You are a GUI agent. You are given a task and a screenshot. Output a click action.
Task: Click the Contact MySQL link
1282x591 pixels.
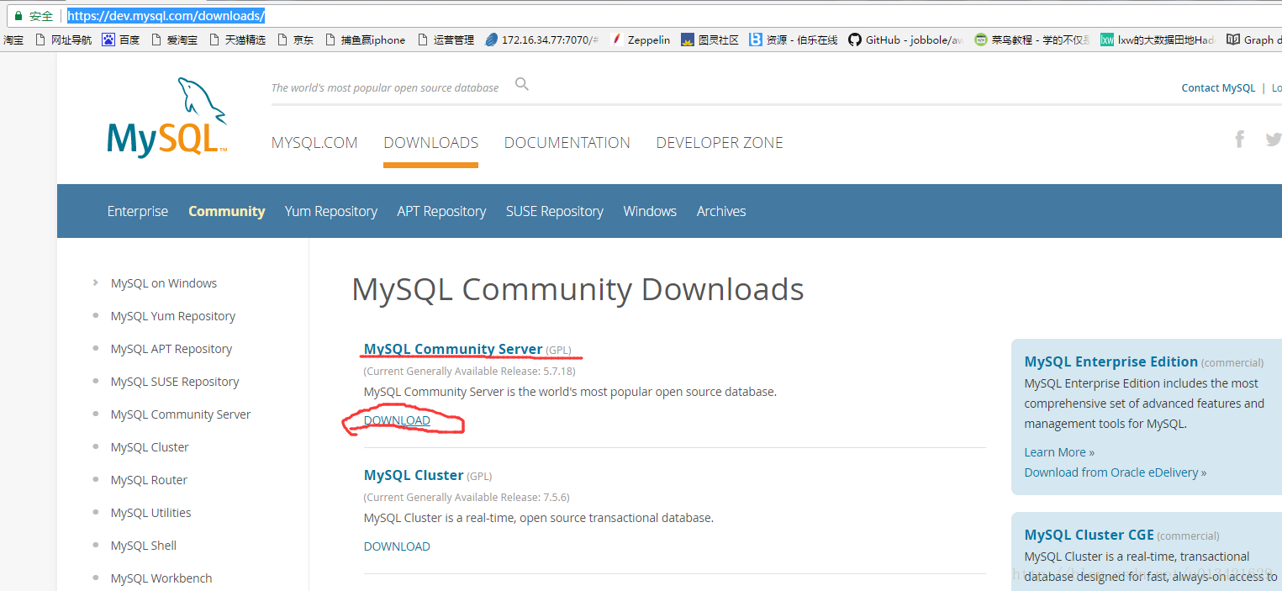tap(1218, 87)
